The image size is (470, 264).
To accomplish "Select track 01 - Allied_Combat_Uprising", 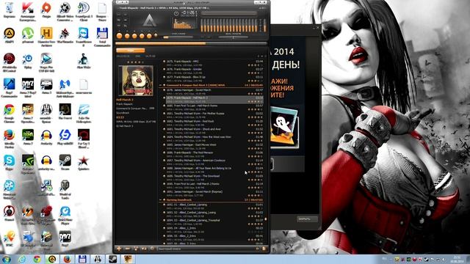I will pyautogui.click(x=214, y=207).
